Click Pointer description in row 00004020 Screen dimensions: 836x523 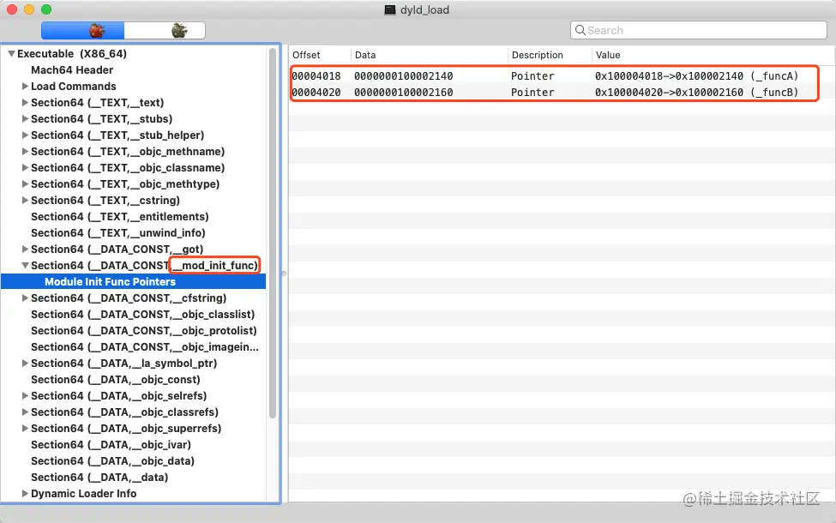[x=532, y=93]
